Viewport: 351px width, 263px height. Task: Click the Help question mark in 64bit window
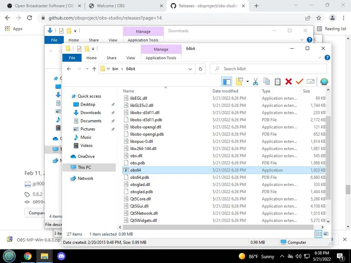[327, 58]
